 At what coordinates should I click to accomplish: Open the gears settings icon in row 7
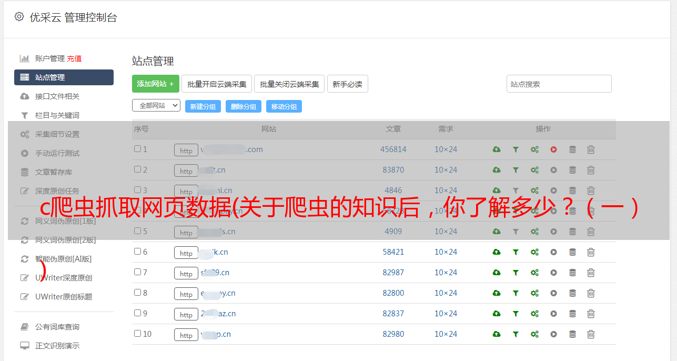click(534, 273)
